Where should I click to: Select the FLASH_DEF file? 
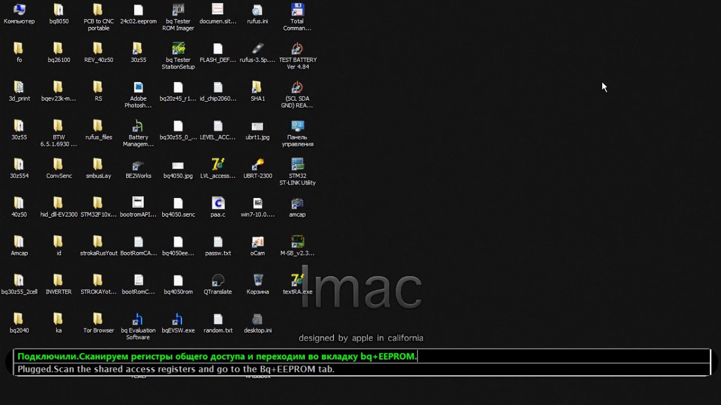click(x=218, y=52)
